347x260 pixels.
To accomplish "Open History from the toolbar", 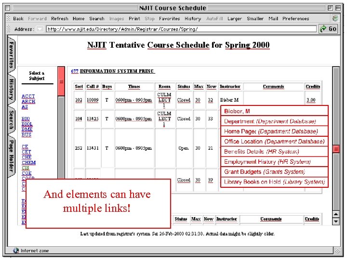I will [193, 19].
